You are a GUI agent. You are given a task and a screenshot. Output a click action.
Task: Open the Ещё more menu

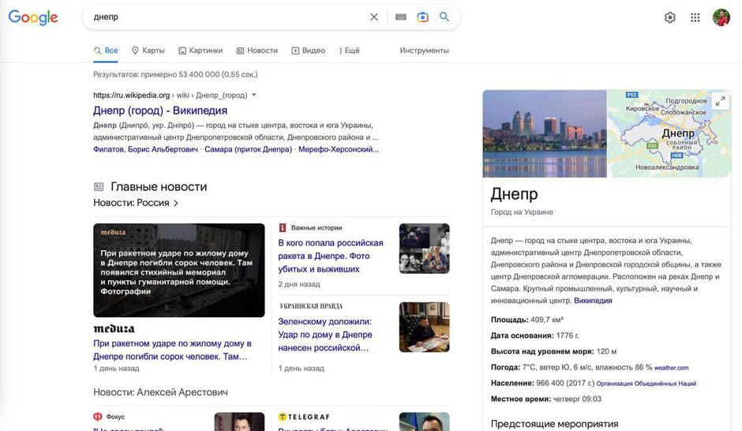pyautogui.click(x=349, y=51)
